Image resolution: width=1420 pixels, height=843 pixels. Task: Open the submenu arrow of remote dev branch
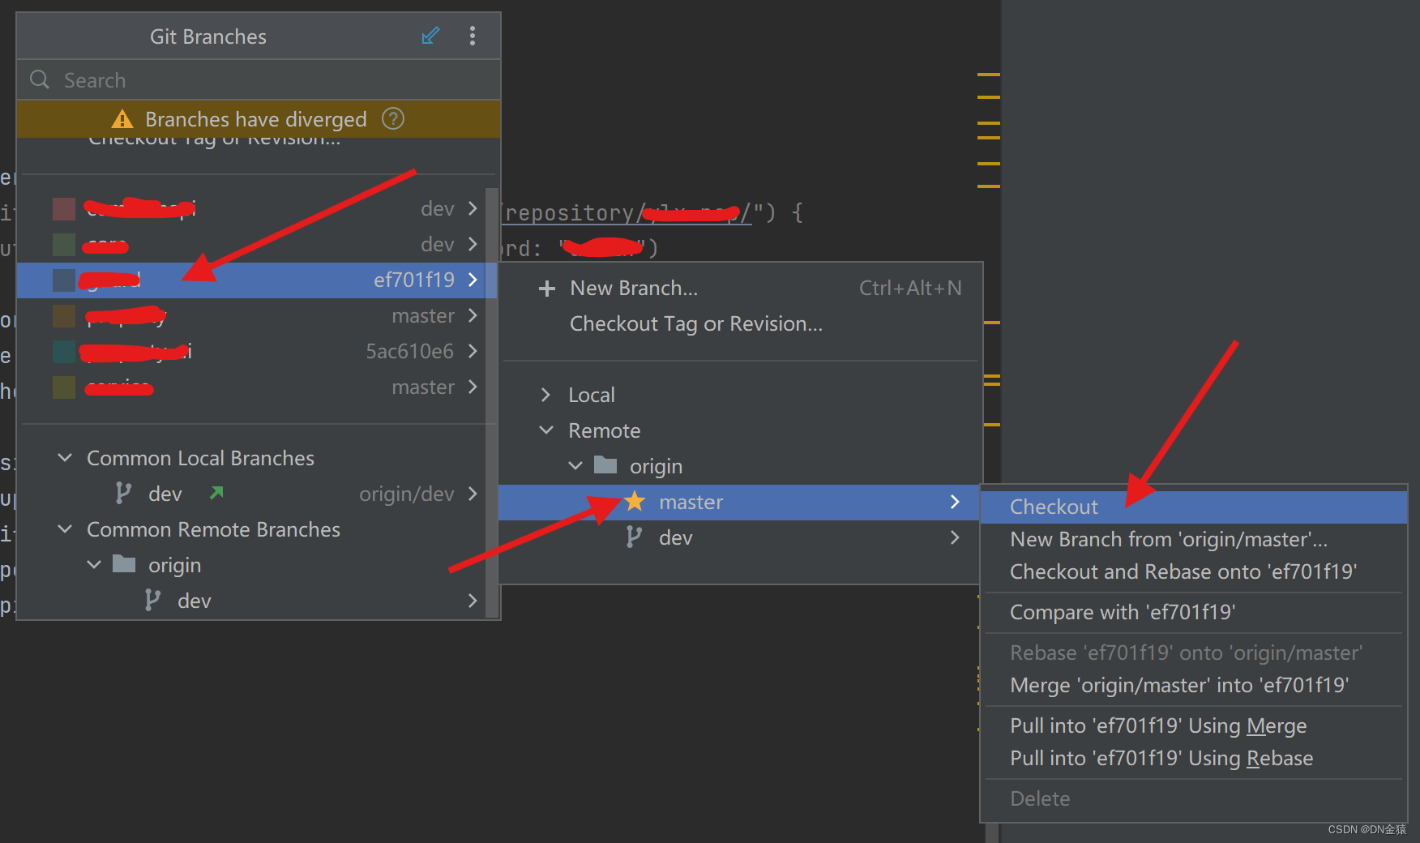point(955,537)
